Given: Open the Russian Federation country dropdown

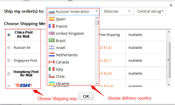Looking at the screenshot, I should pos(73,12).
